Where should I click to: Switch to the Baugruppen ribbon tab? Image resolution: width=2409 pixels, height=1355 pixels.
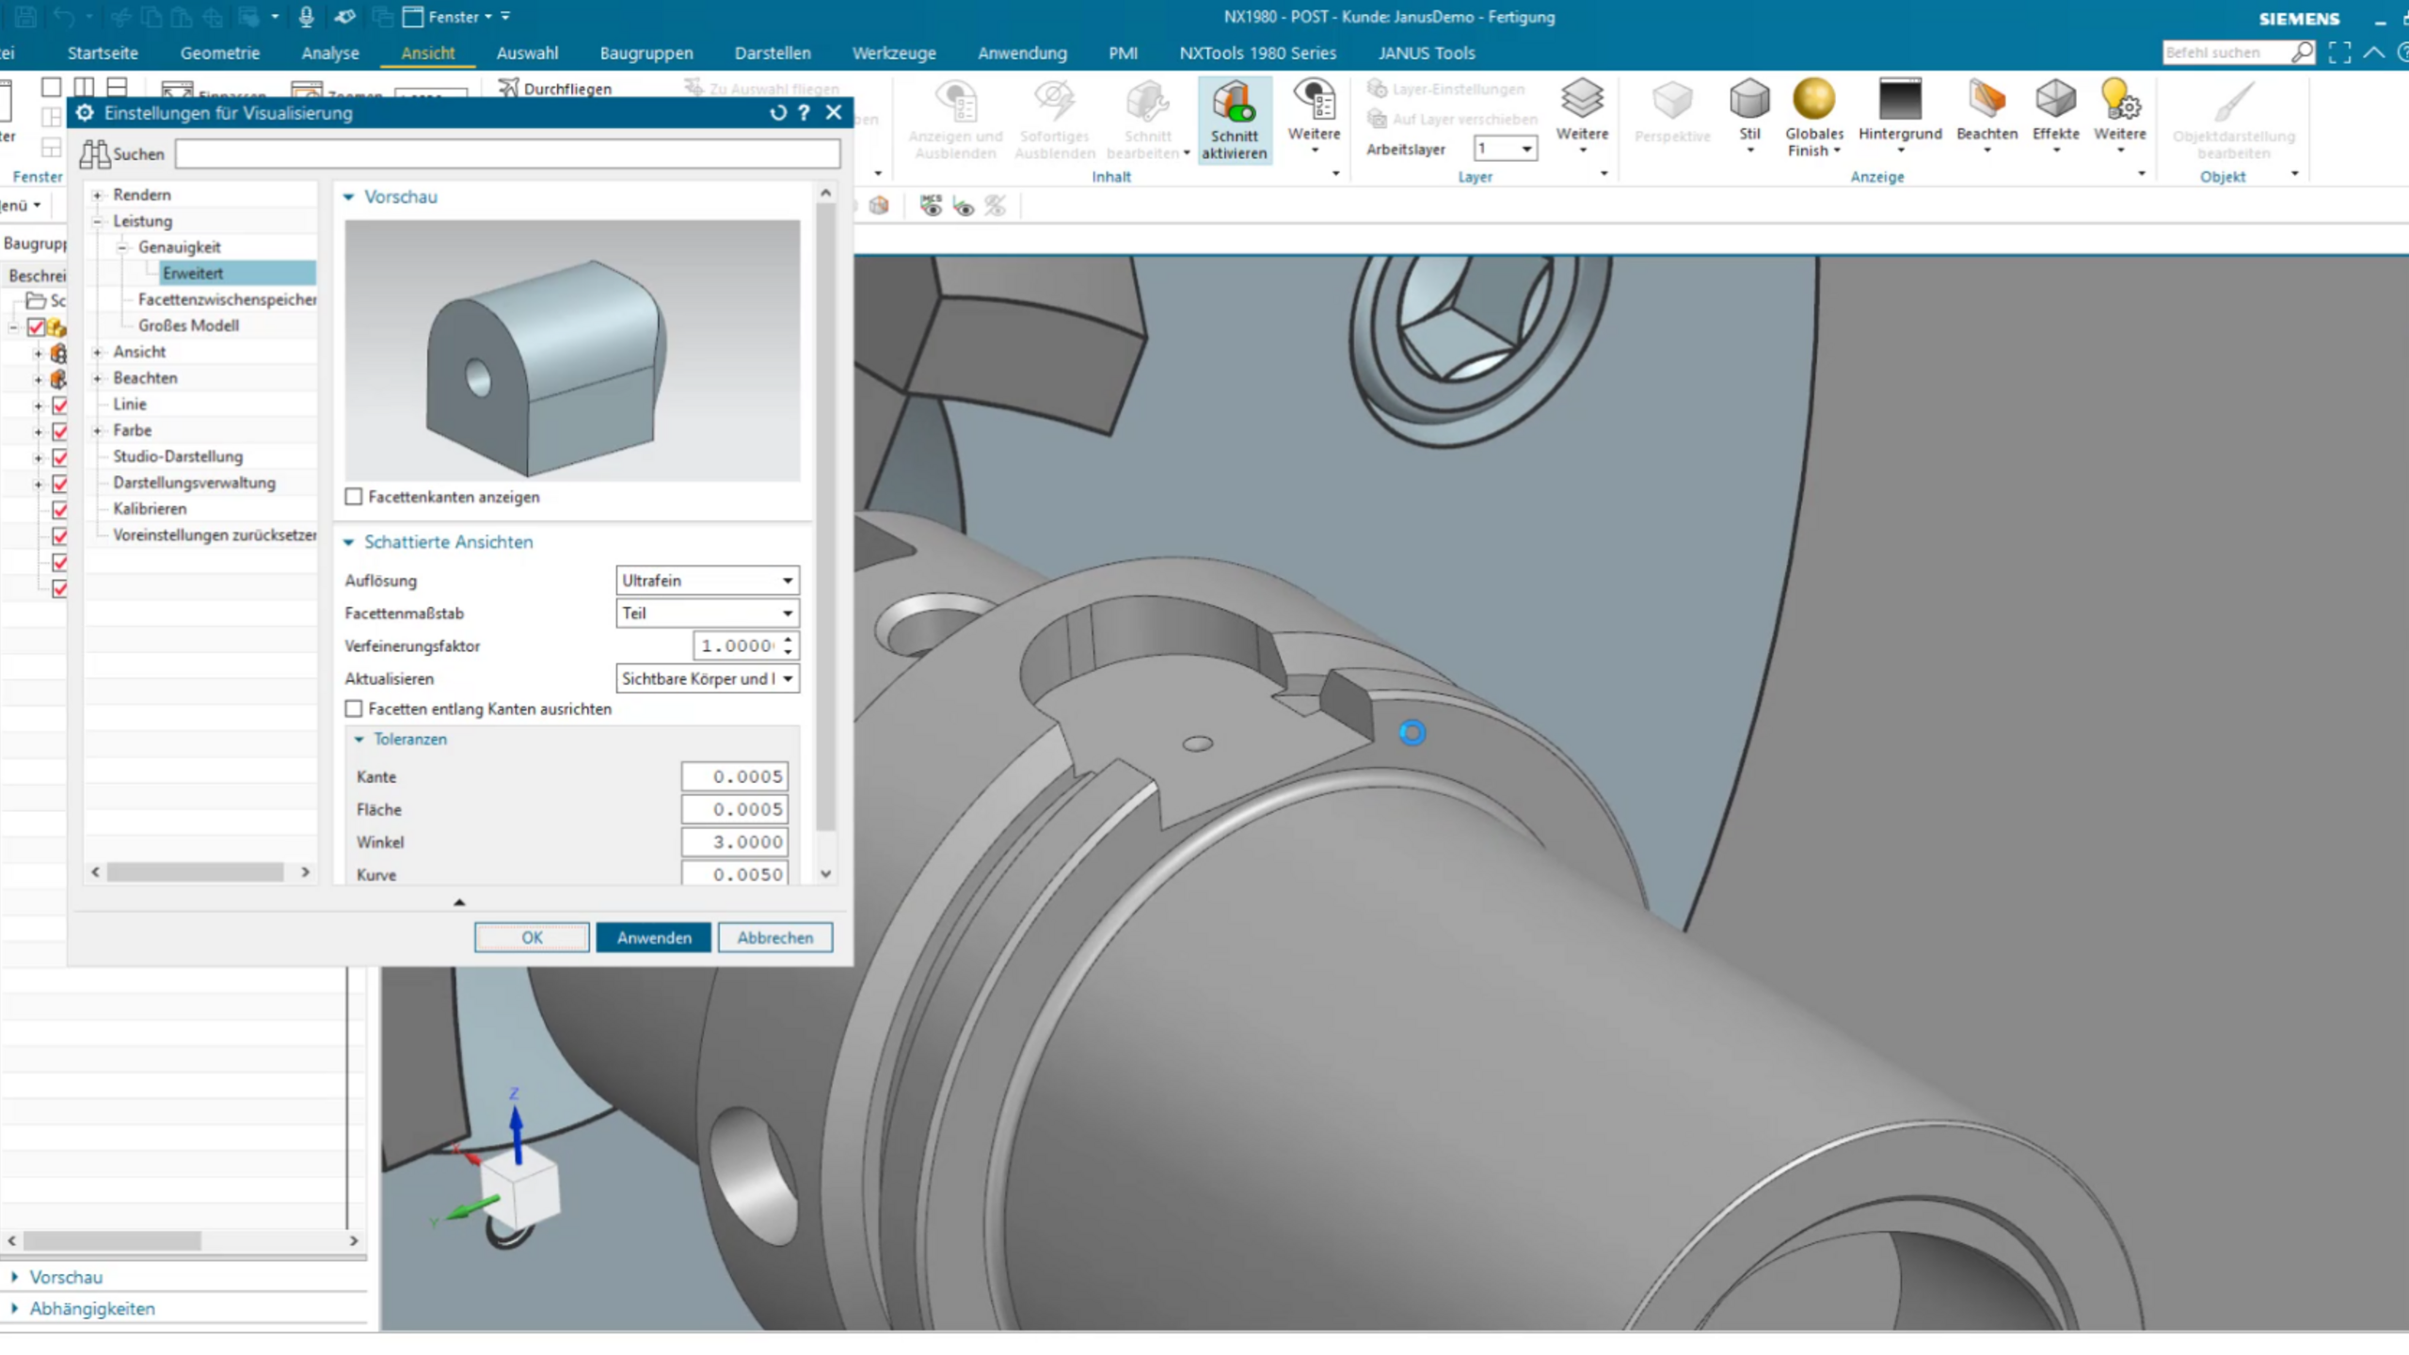click(646, 53)
